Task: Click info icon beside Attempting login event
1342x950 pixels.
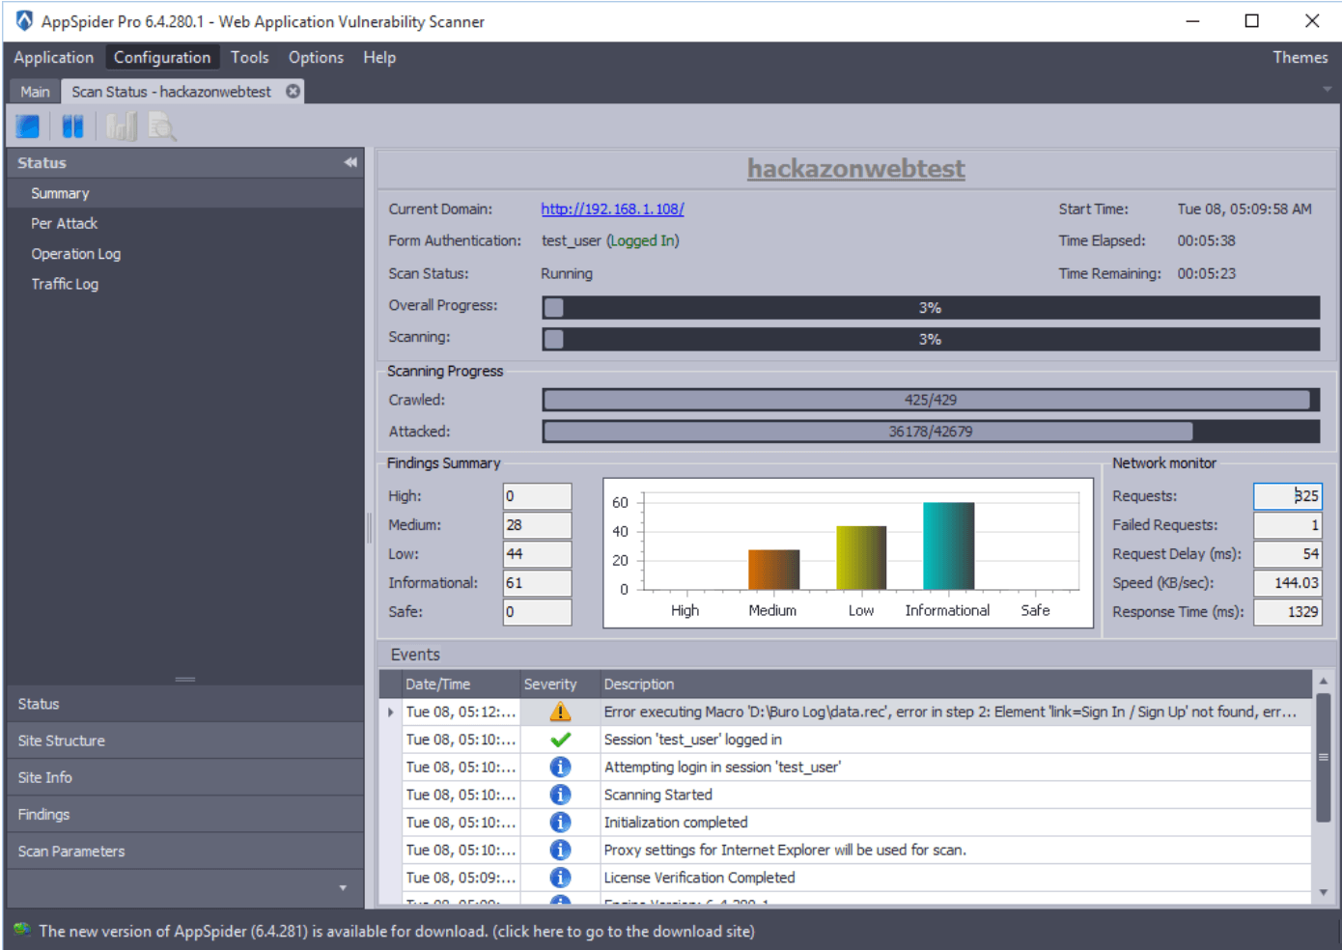Action: 560,767
